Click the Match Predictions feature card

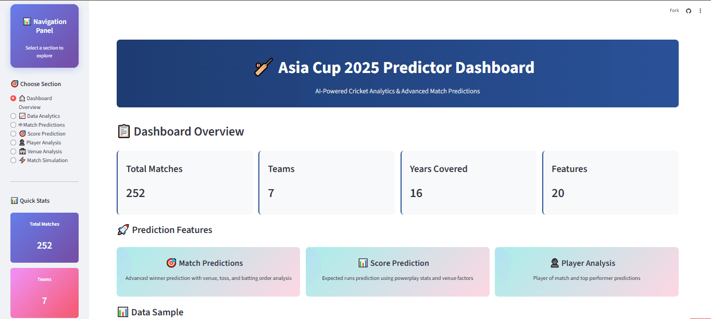(208, 272)
